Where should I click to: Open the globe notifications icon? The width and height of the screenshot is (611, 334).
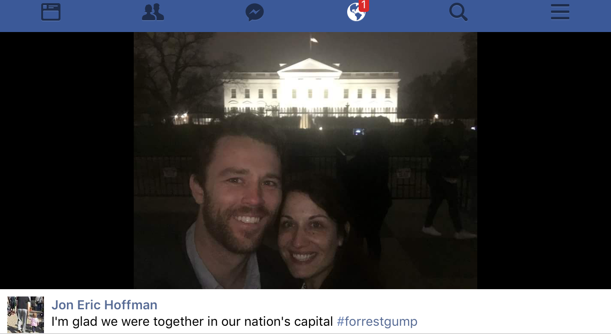click(x=356, y=12)
